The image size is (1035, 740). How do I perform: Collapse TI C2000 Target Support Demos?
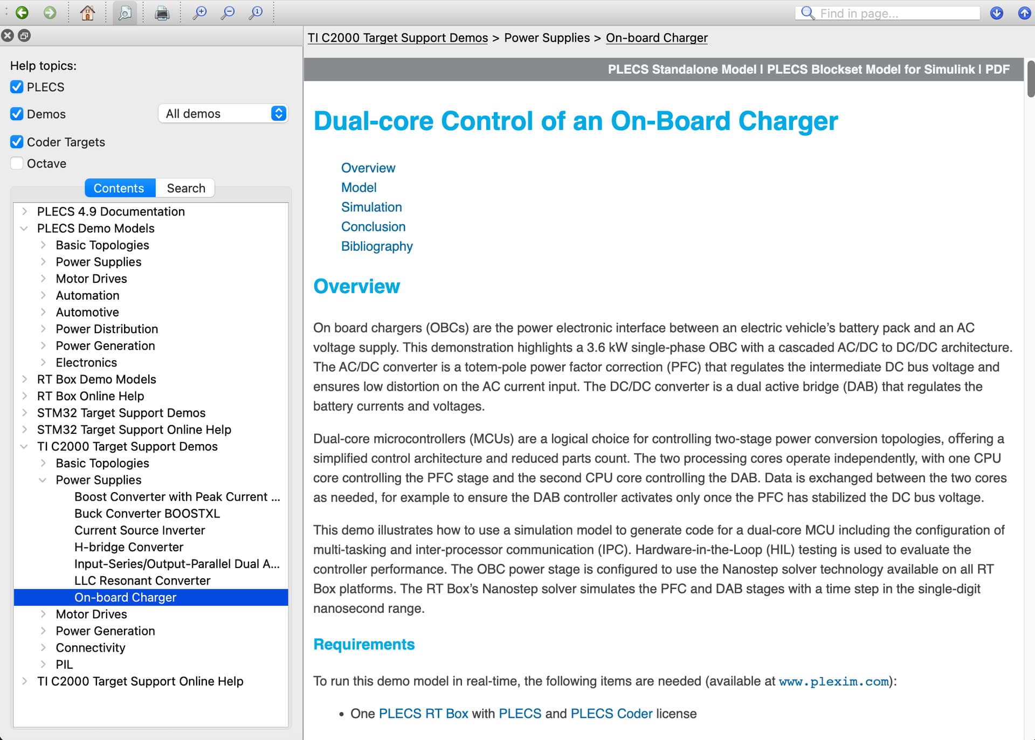(x=24, y=446)
